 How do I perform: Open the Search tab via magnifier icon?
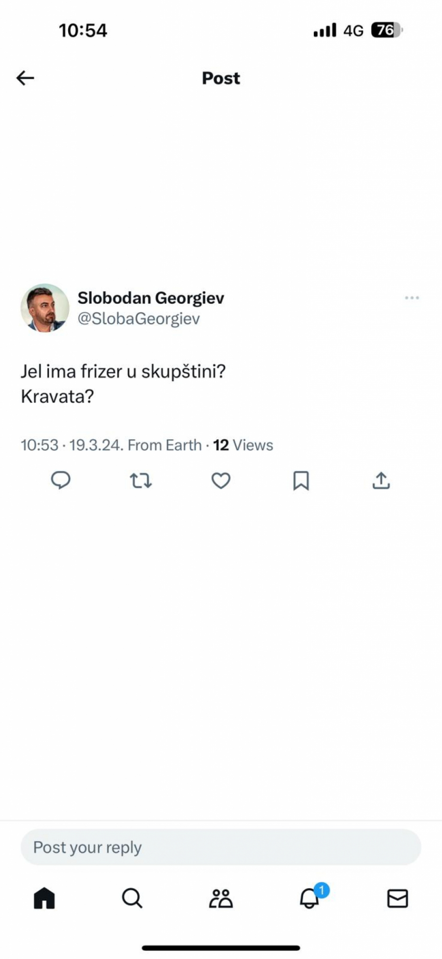pyautogui.click(x=132, y=899)
